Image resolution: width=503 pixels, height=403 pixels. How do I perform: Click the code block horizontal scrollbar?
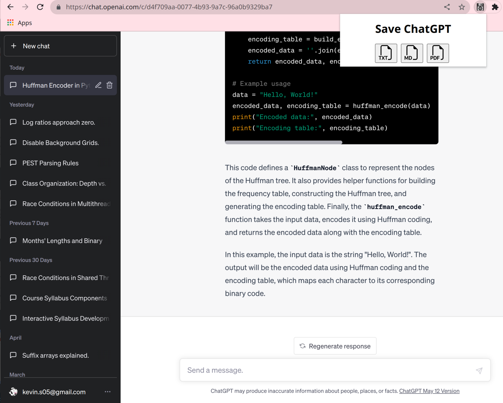[x=284, y=142]
